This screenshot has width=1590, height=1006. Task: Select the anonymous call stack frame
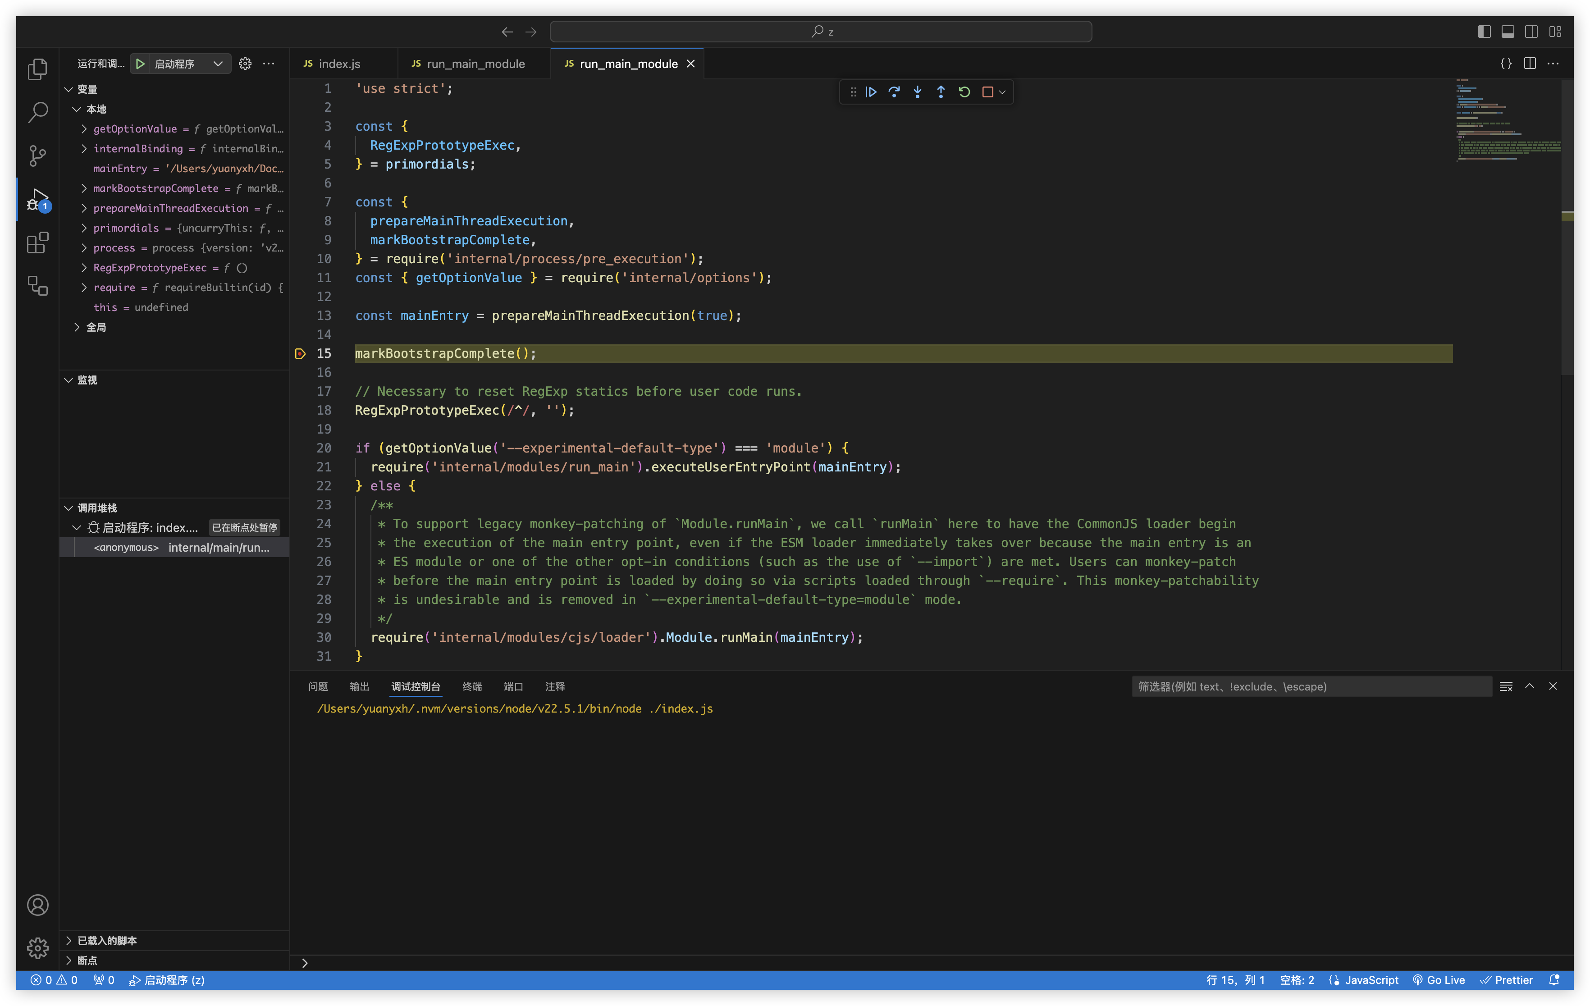[174, 548]
